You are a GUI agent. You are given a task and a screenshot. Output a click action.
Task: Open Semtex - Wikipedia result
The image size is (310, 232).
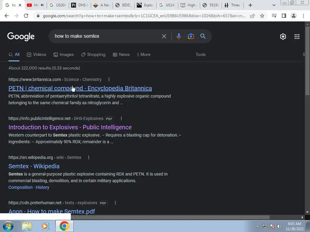click(34, 166)
